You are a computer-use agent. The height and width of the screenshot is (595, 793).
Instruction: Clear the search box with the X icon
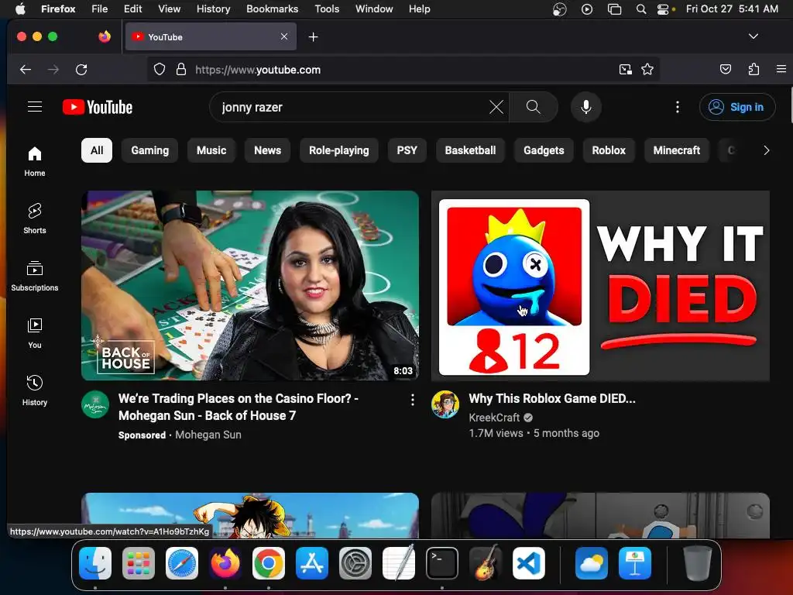pos(496,107)
